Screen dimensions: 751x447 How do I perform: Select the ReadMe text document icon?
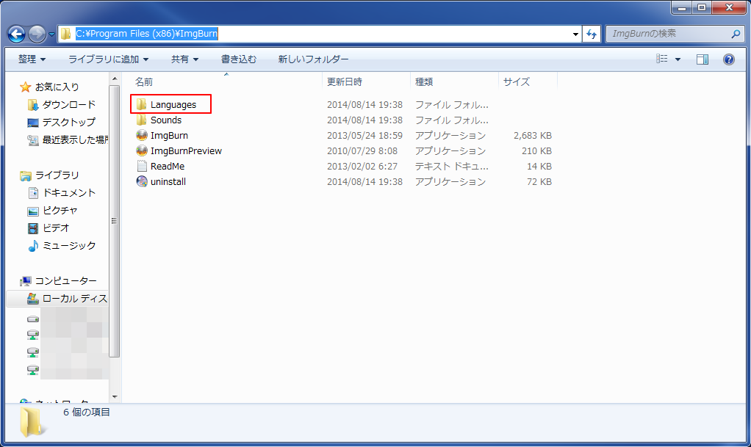141,166
